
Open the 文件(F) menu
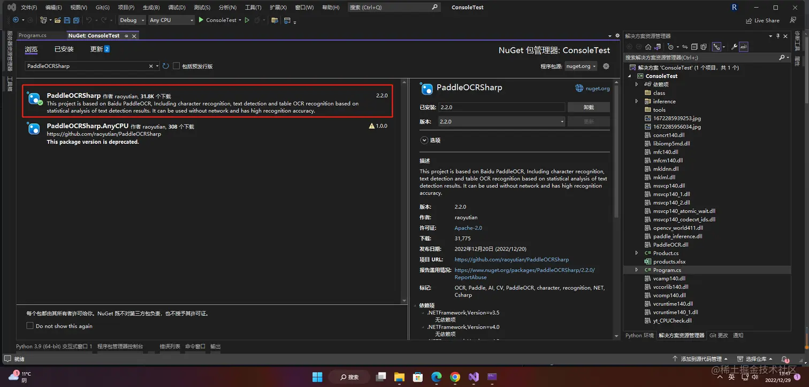29,7
